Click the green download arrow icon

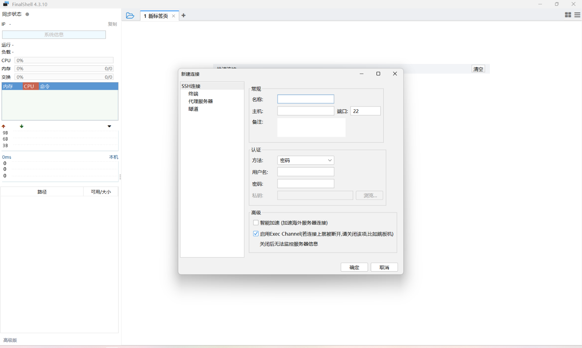[21, 126]
